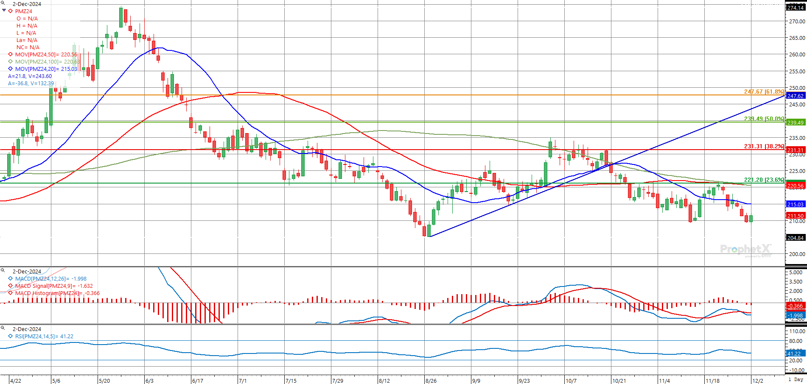Click the 'L = N/A' low price field

point(26,33)
